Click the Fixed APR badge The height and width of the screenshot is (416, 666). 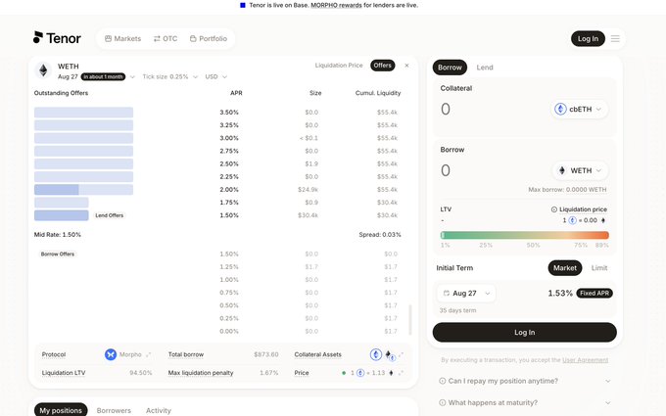[595, 293]
